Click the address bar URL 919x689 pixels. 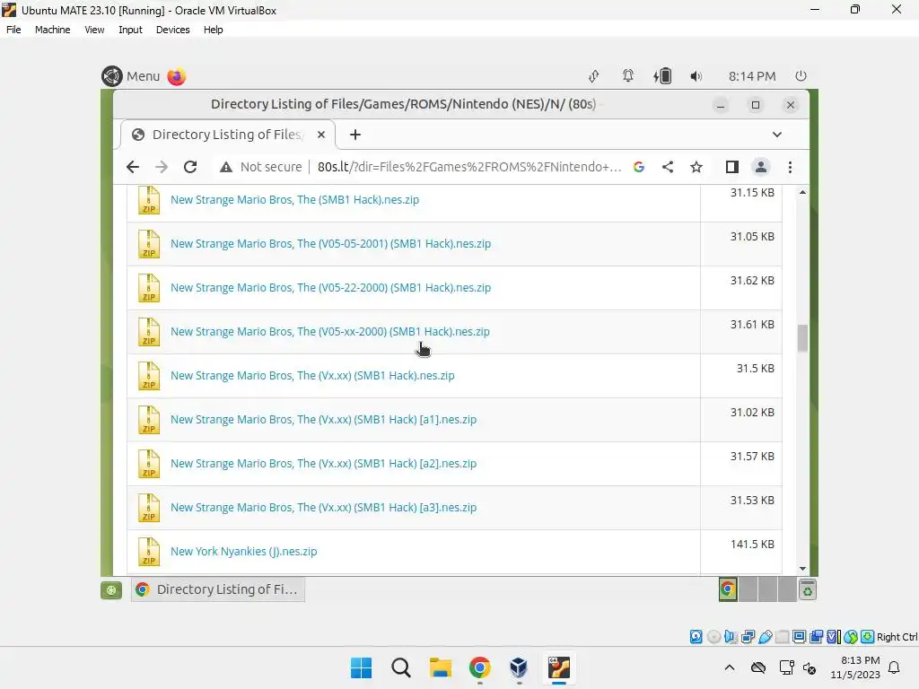pos(468,167)
